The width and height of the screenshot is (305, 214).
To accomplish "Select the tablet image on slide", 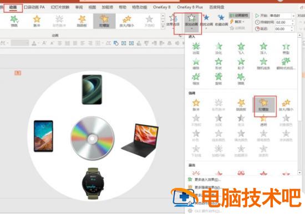I will point(43,136).
